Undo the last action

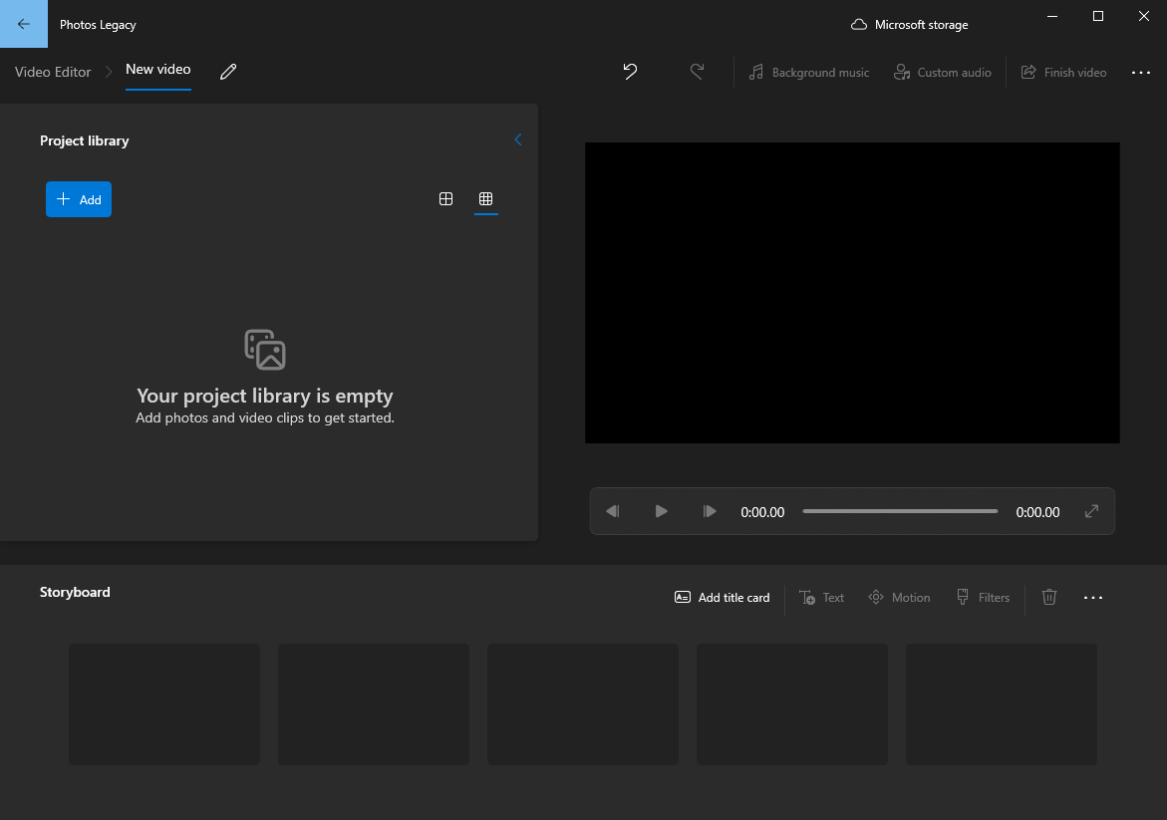click(631, 72)
